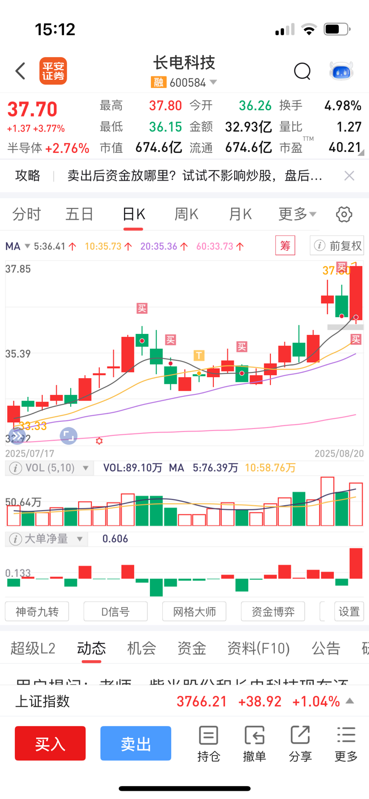This screenshot has height=799, width=369.
Task: Open the 公告 tab
Action: (326, 649)
